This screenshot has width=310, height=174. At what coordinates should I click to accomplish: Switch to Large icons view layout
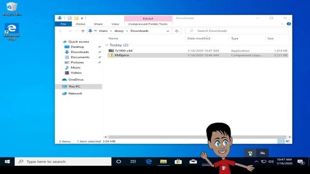(287, 141)
